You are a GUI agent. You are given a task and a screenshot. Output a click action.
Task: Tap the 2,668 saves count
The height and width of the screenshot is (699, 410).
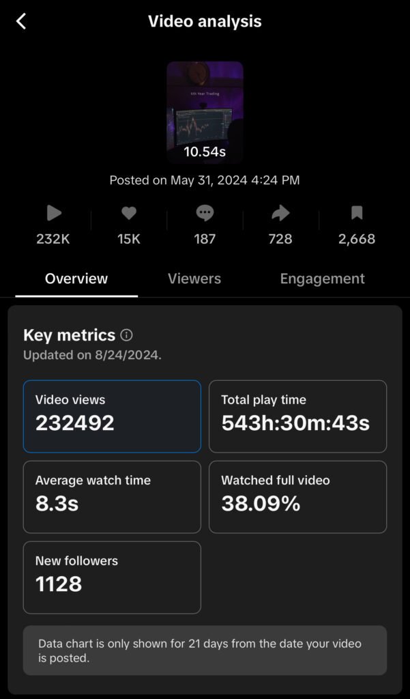tap(357, 239)
